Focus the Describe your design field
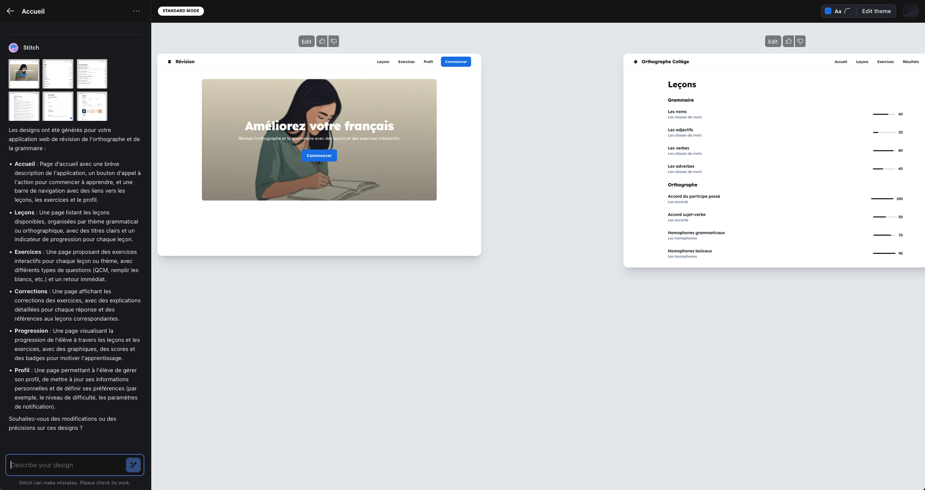The height and width of the screenshot is (490, 925). 66,465
